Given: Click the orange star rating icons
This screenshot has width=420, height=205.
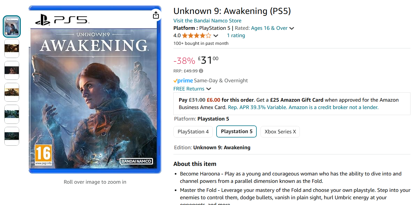Looking at the screenshot, I should click(x=197, y=36).
